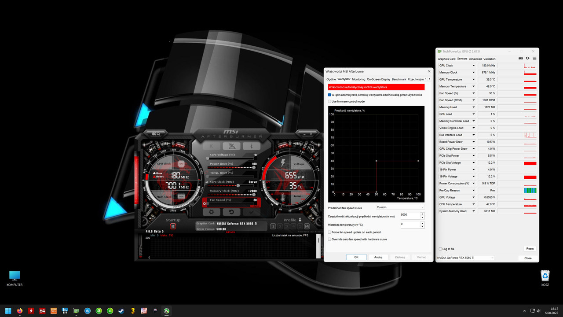
Task: Enable Override zero fan speed checkbox
Action: tap(329, 239)
